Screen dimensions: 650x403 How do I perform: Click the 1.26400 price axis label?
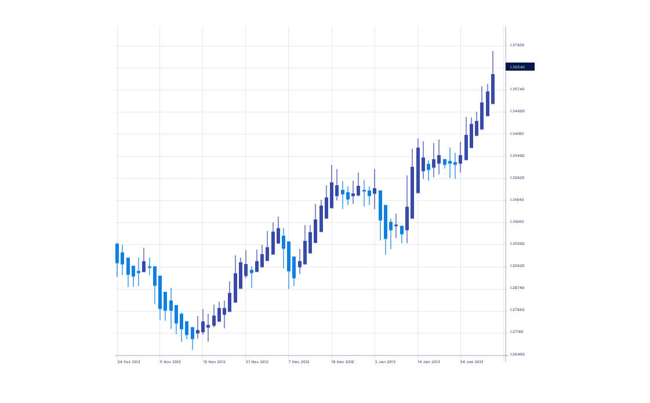click(x=517, y=354)
